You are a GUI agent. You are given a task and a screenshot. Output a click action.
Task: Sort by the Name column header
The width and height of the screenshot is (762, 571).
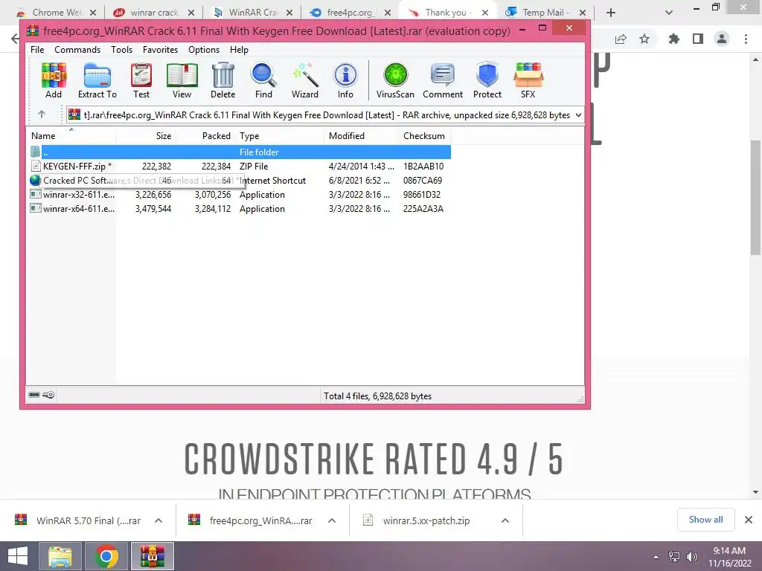pos(71,136)
